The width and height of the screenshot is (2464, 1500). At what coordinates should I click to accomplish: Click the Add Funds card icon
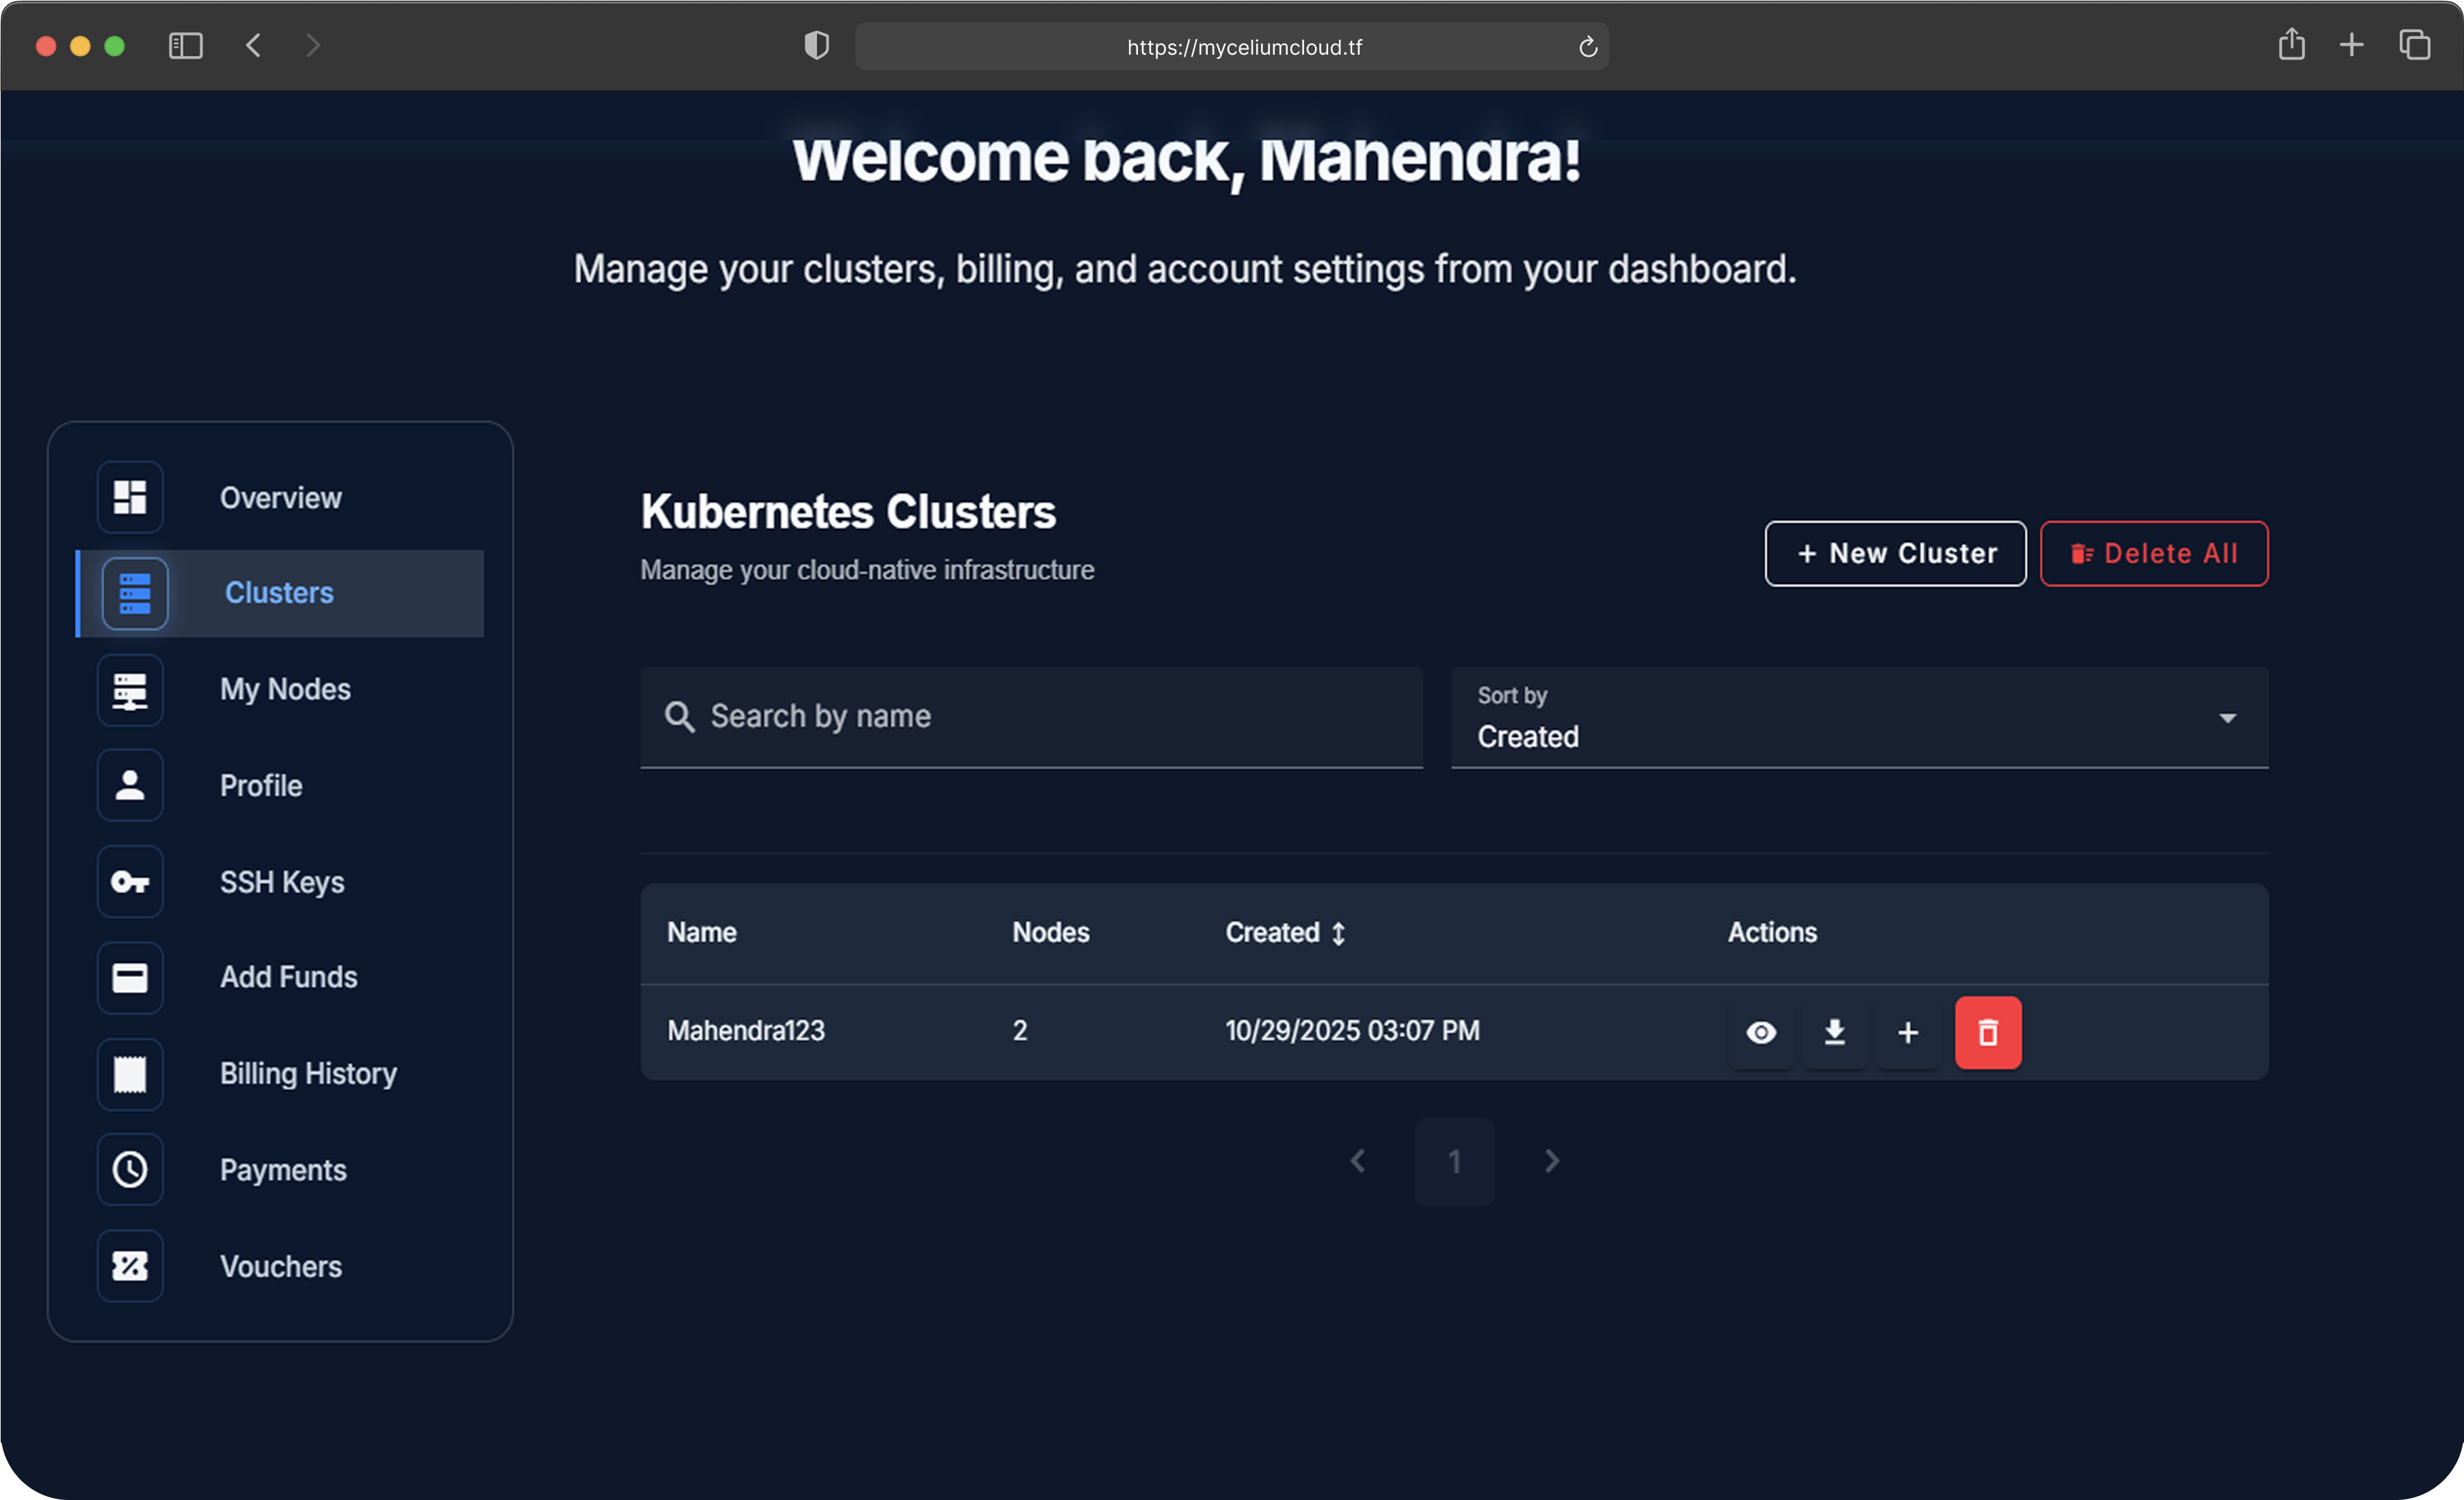[x=130, y=977]
